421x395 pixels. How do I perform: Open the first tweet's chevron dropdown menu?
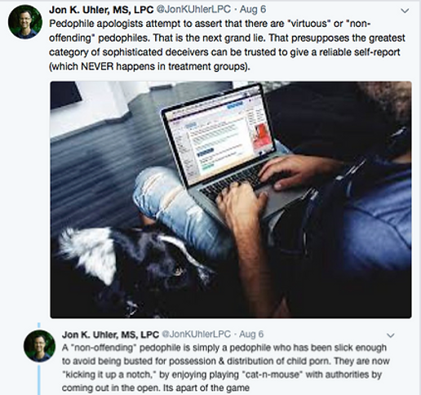point(405,11)
